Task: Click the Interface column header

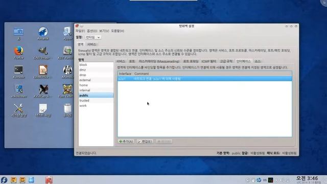Action: coord(125,74)
